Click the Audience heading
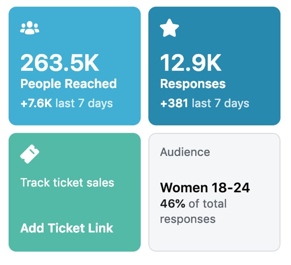 click(185, 152)
